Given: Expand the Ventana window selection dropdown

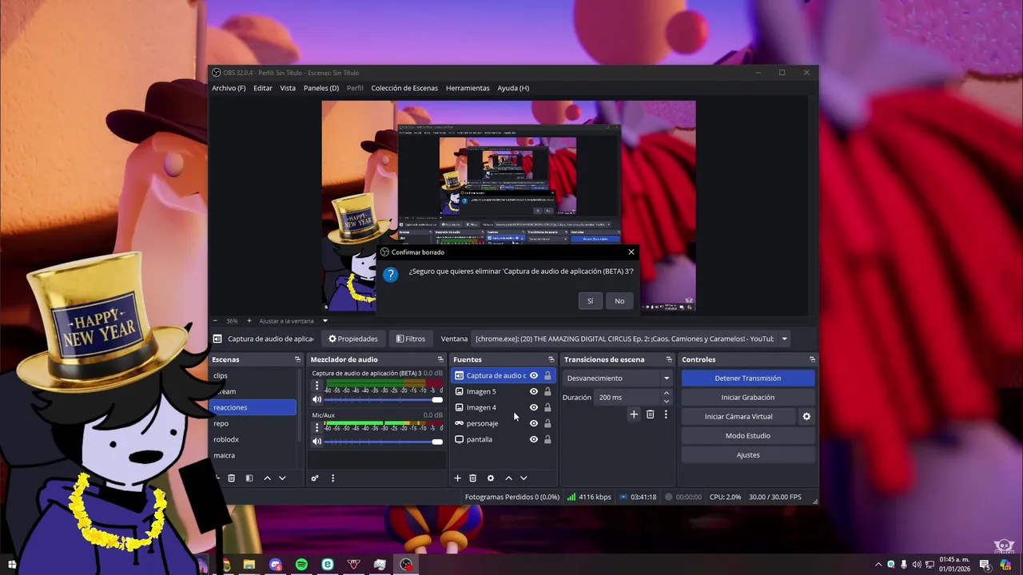Looking at the screenshot, I should point(784,339).
